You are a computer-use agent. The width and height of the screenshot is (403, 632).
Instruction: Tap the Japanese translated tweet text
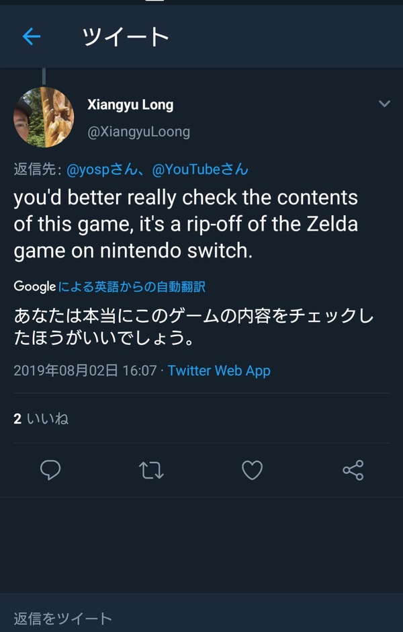[x=193, y=327]
